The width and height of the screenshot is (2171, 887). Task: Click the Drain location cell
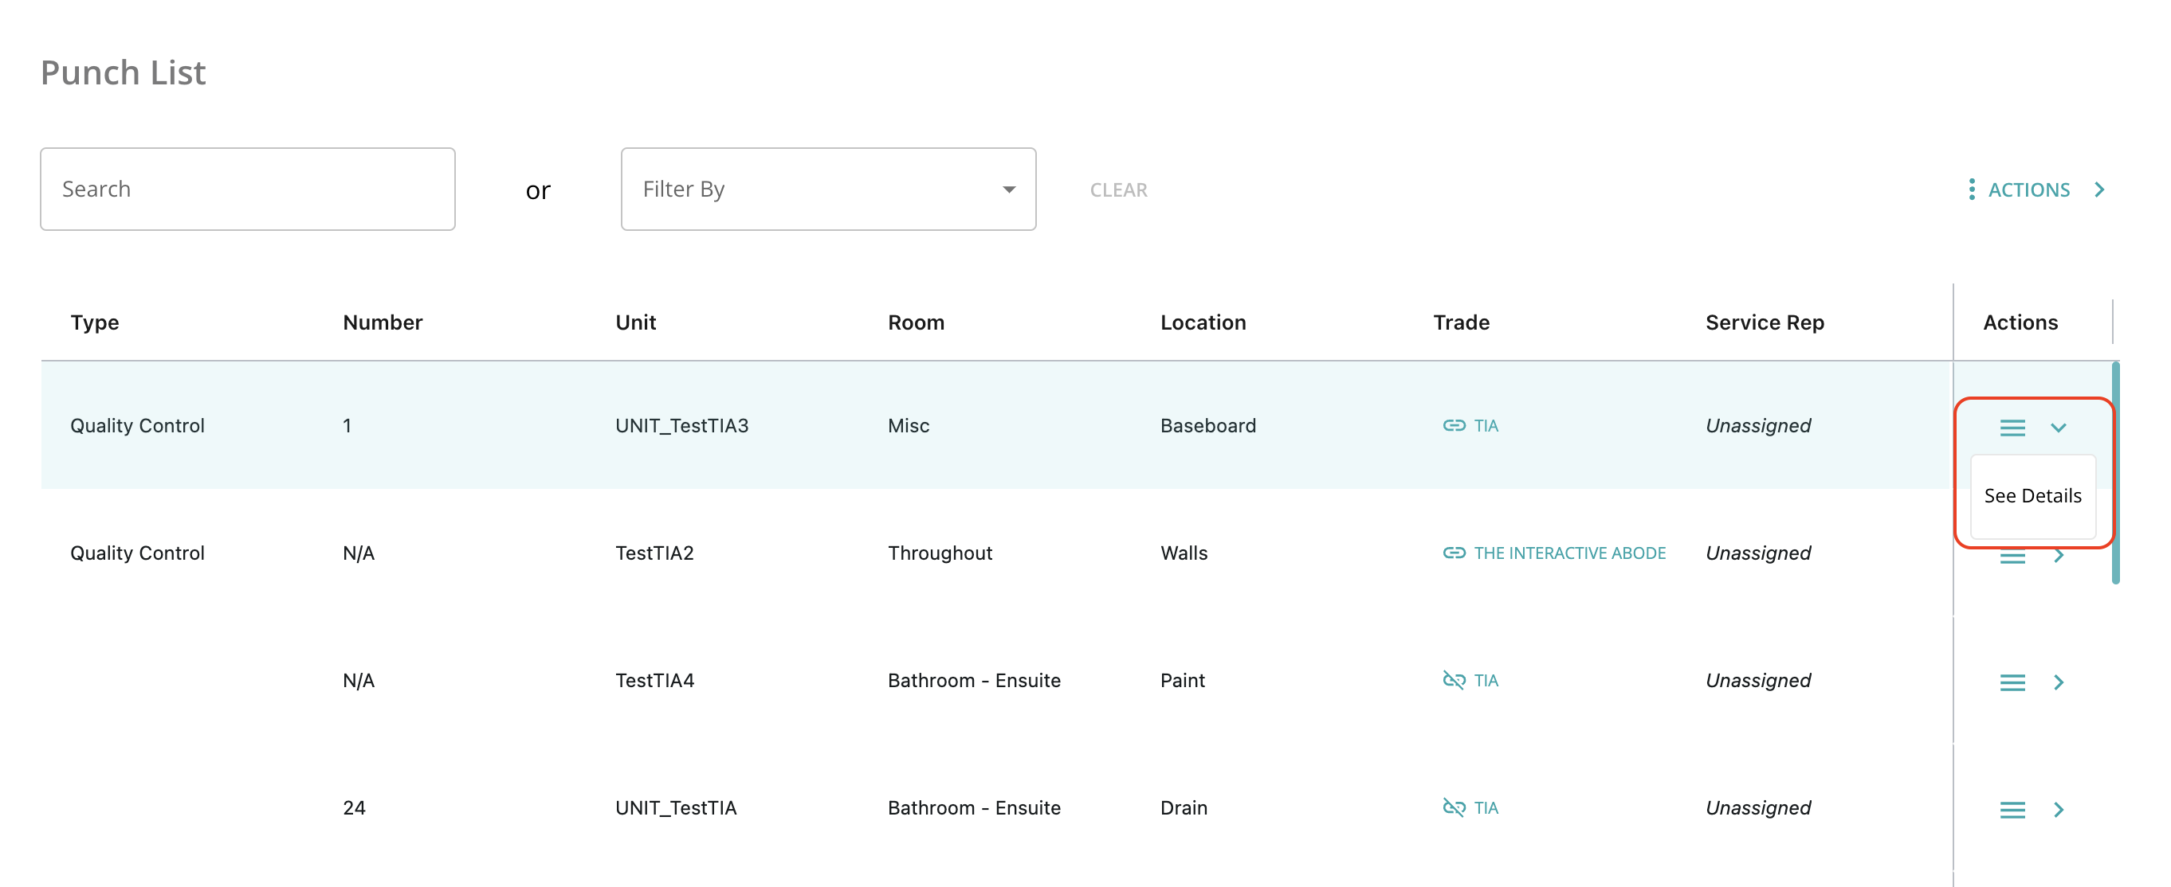pos(1184,807)
